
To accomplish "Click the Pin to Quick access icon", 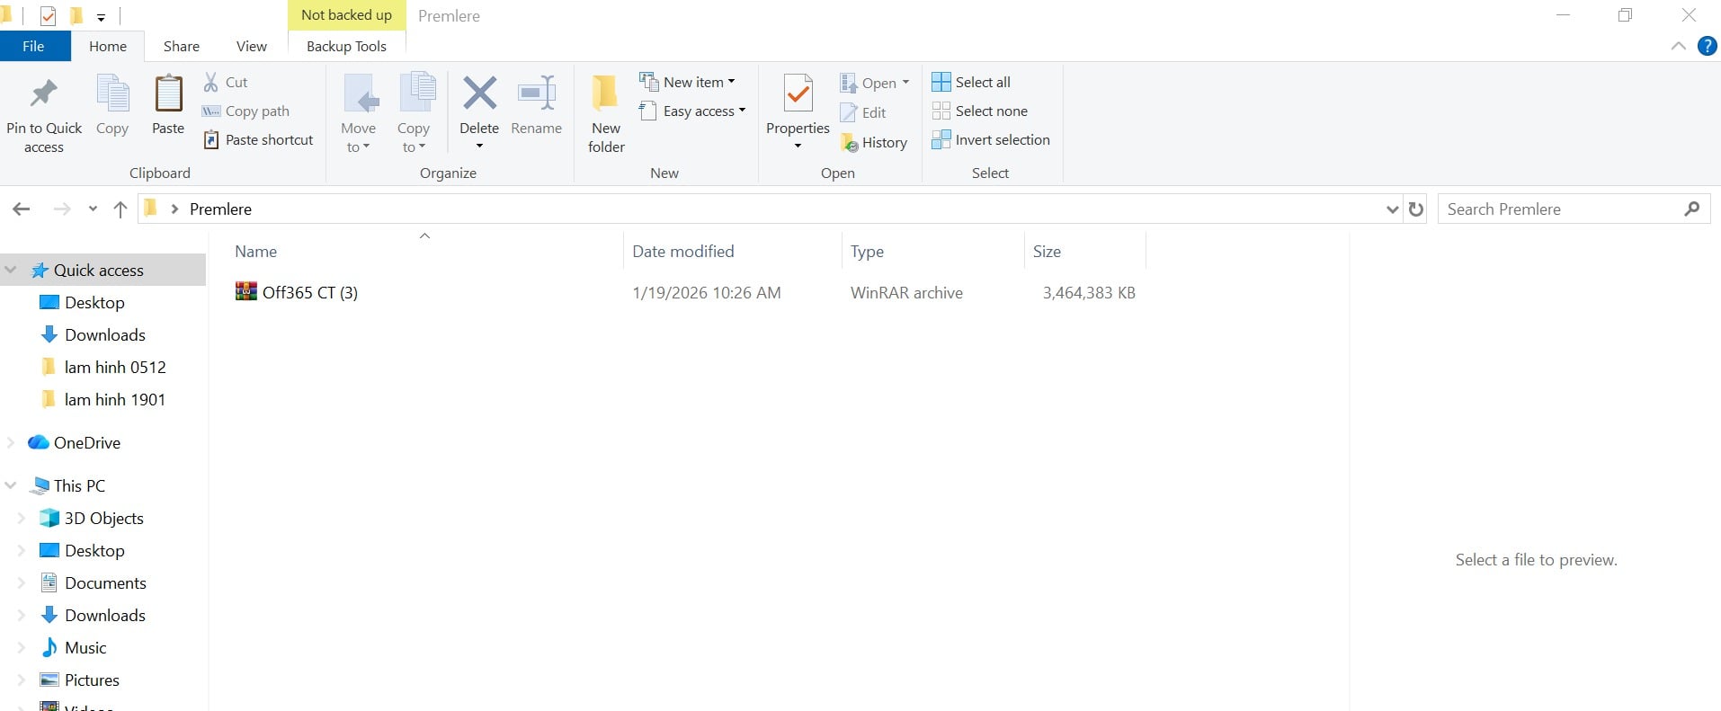I will click(x=43, y=93).
